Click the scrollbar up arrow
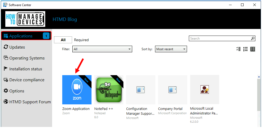 point(259,77)
